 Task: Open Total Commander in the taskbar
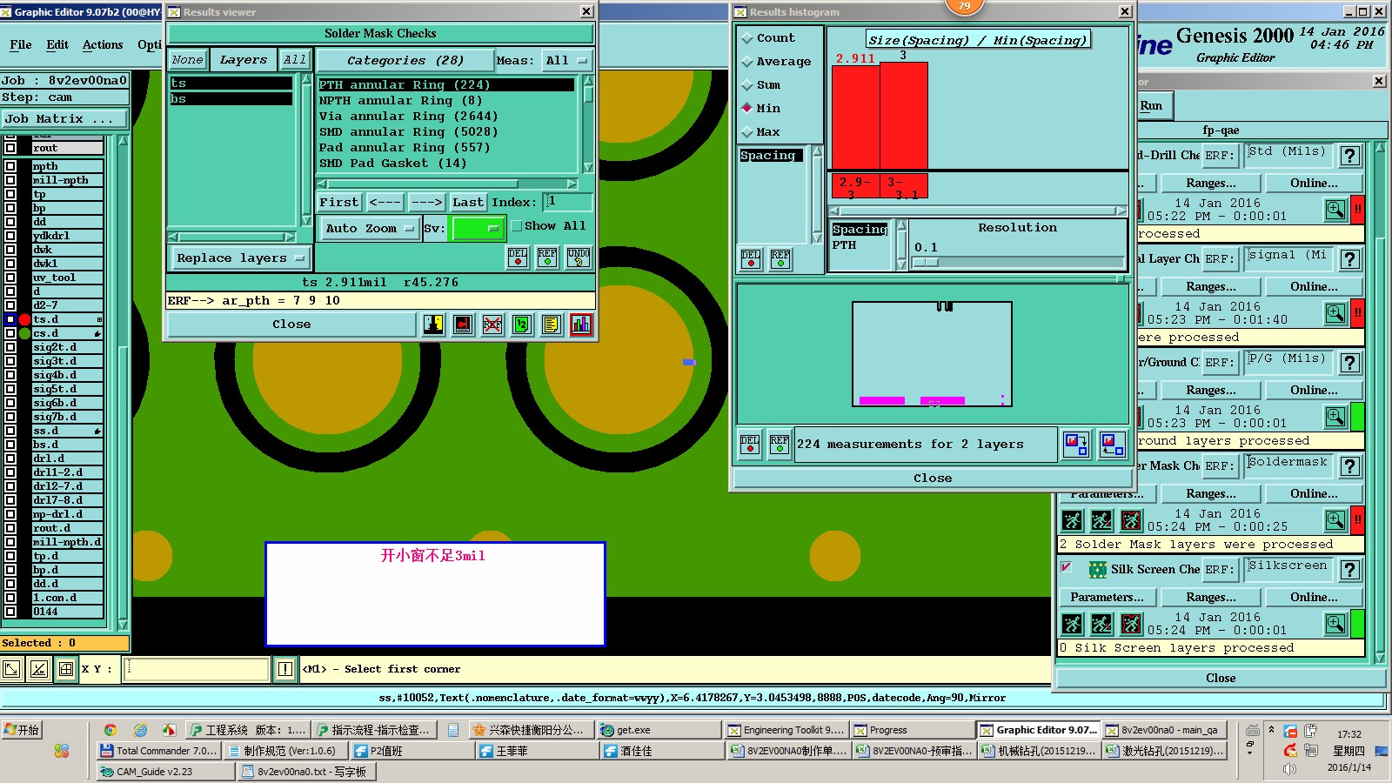click(x=158, y=751)
